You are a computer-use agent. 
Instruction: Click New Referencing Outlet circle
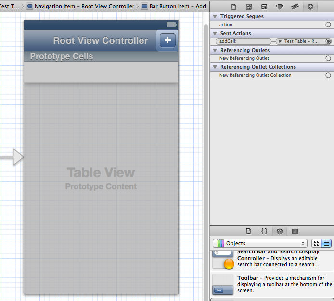tap(328, 58)
